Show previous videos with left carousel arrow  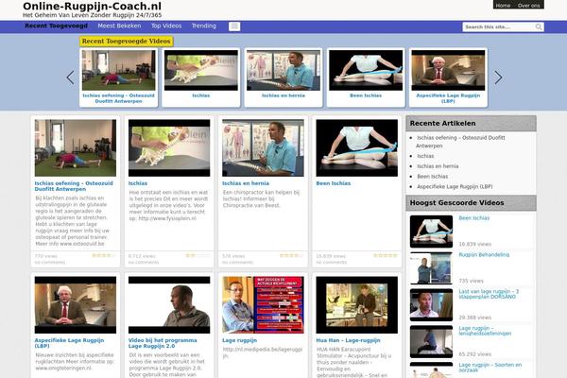click(71, 77)
